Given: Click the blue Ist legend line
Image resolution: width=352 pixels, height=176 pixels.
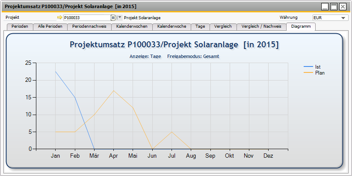Looking at the screenshot, I should tap(308, 67).
